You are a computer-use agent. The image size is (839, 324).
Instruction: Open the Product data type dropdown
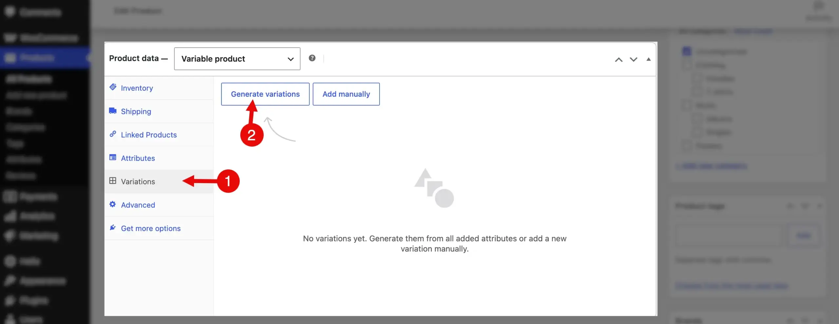(237, 59)
